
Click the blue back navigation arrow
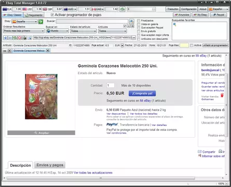click(x=5, y=37)
